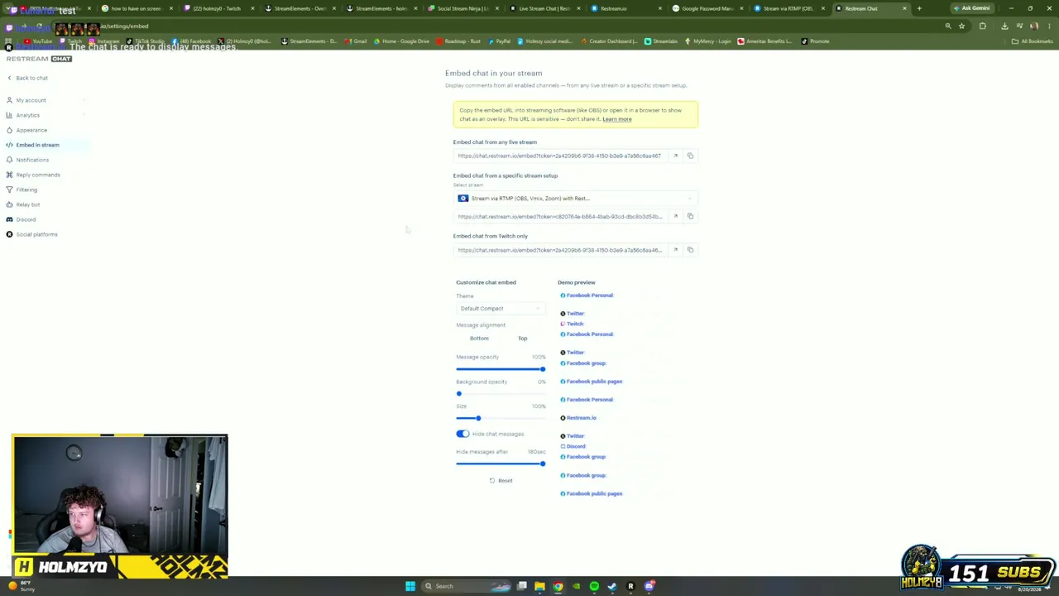The image size is (1059, 596).
Task: Open My account settings
Action: pos(31,100)
